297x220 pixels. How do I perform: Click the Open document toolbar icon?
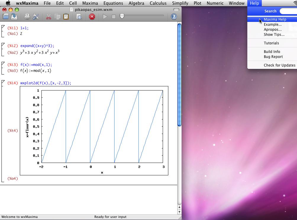point(6,17)
